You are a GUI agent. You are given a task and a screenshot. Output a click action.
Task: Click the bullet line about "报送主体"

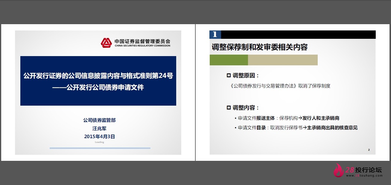coord(287,118)
